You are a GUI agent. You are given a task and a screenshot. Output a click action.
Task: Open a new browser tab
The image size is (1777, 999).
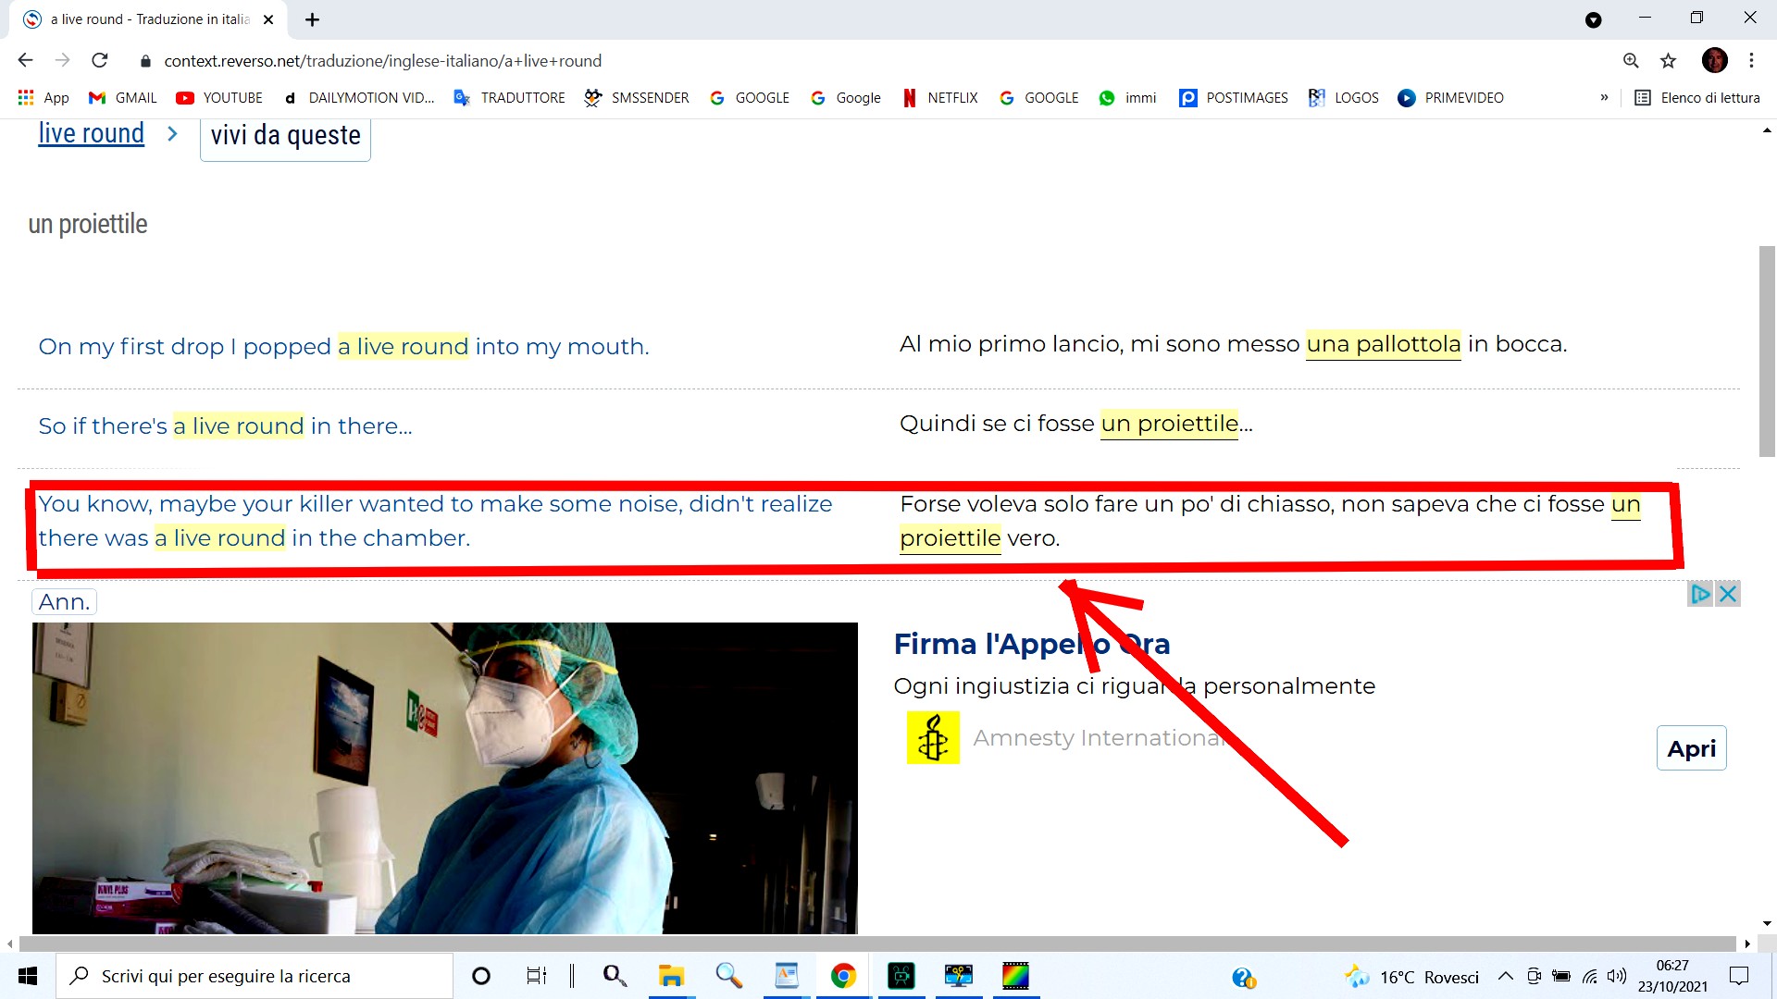312,19
